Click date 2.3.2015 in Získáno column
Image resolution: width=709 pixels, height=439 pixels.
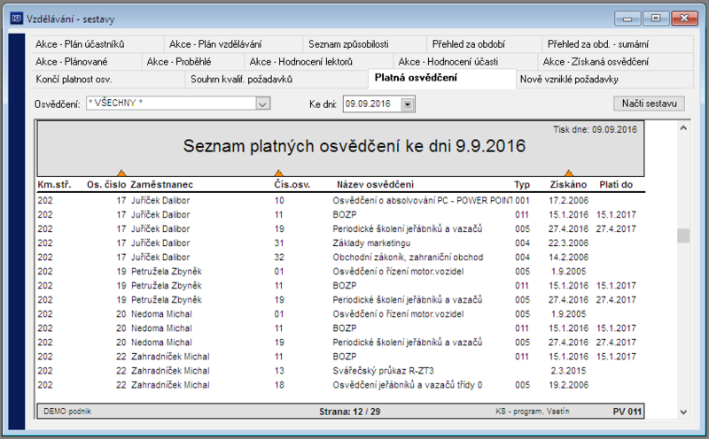(x=568, y=371)
